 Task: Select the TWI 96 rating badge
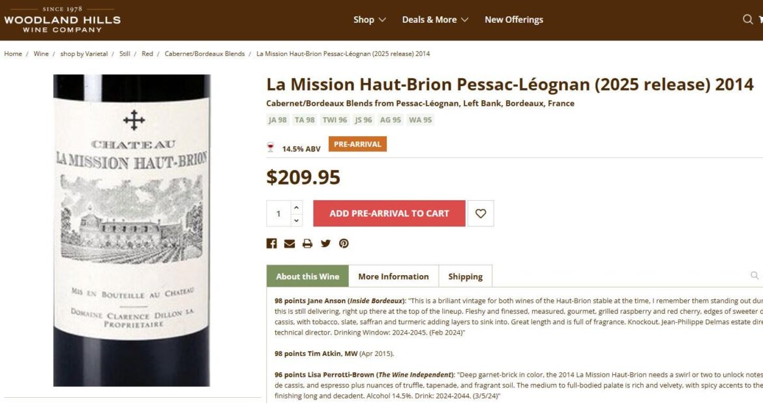pyautogui.click(x=335, y=120)
